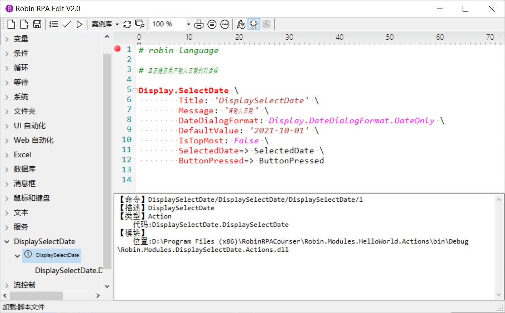Click the False value on line 10

(x=247, y=141)
